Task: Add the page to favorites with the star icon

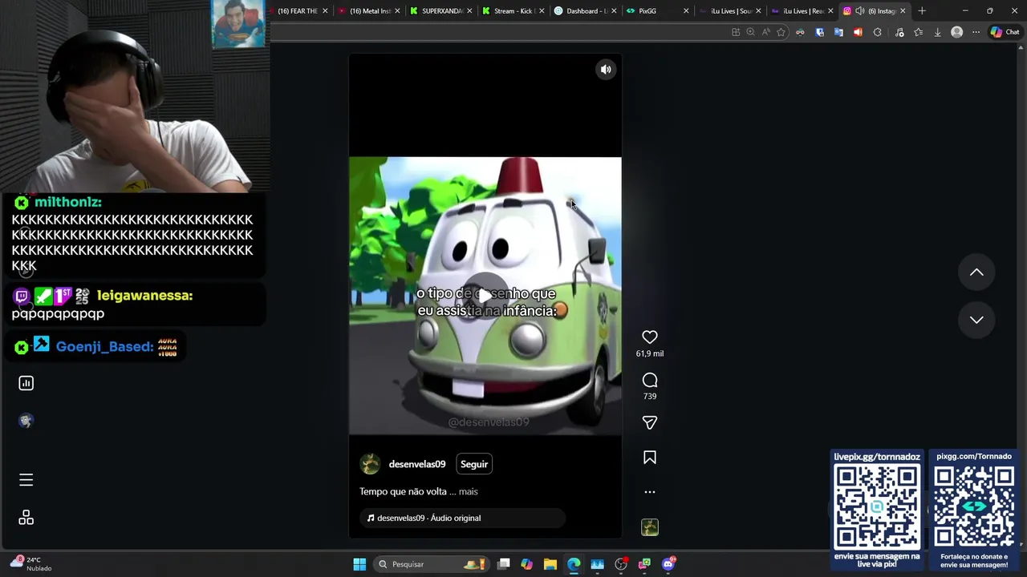Action: point(781,32)
